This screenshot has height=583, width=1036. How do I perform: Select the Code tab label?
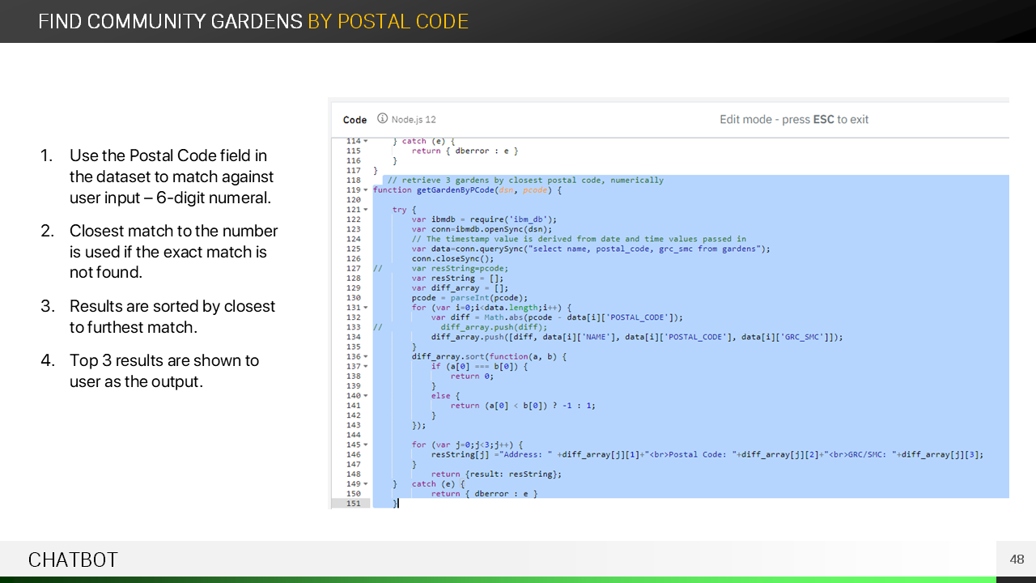point(355,120)
